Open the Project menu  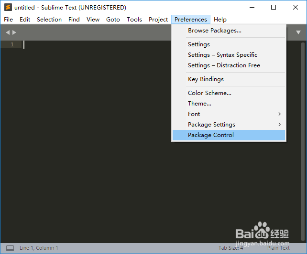pos(158,20)
